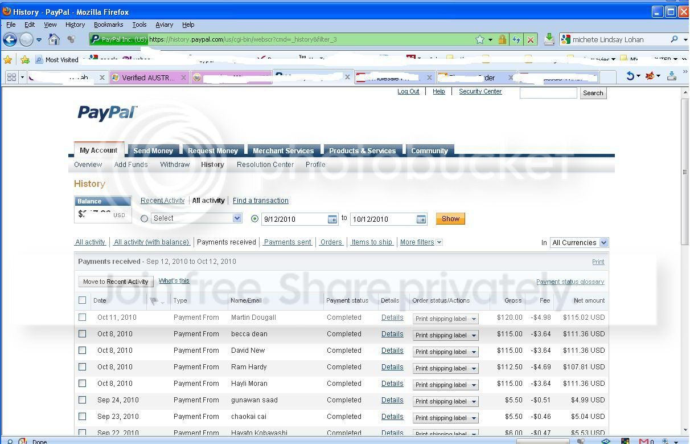Check the becca dean payment row
The image size is (690, 444).
[x=83, y=334]
